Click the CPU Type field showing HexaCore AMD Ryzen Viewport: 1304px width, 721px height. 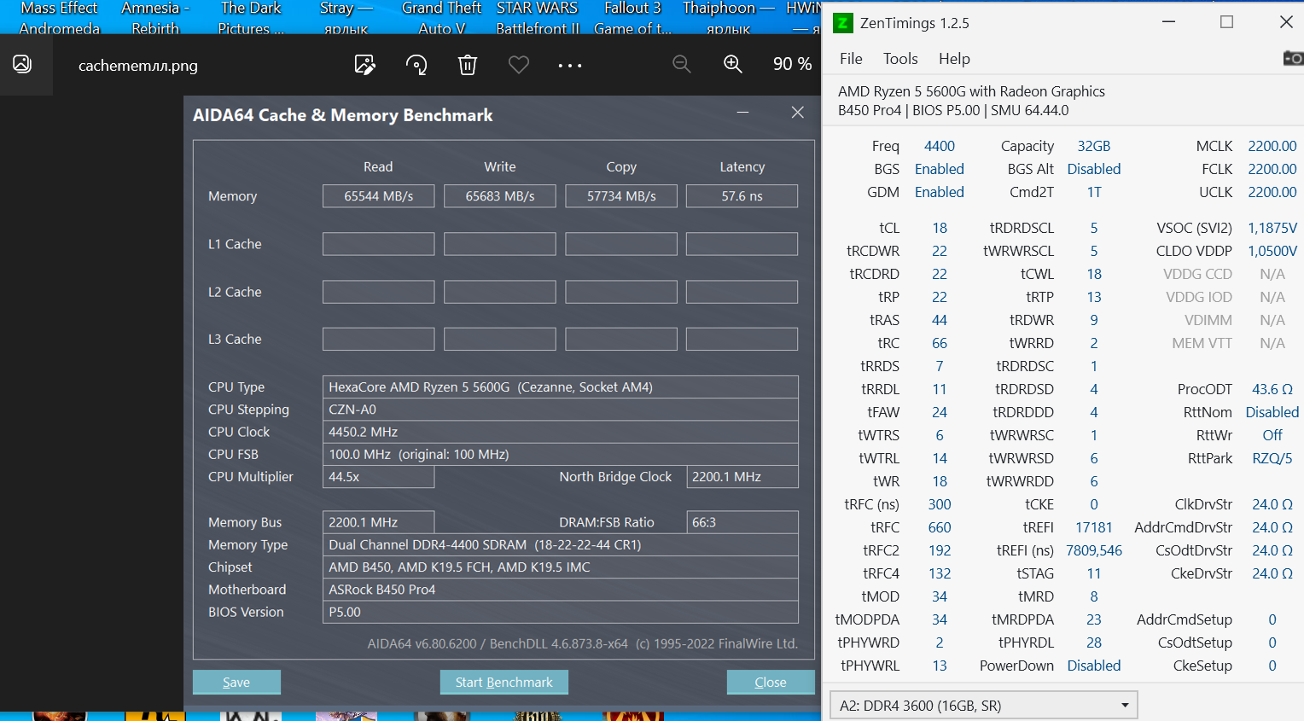pyautogui.click(x=561, y=387)
